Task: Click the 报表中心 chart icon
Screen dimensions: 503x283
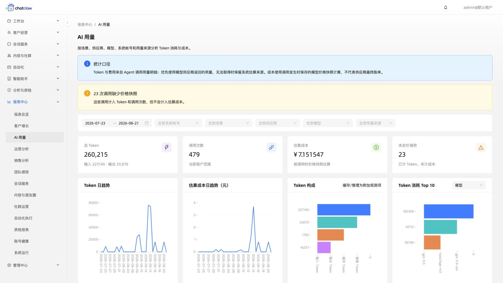Action: tap(9, 102)
